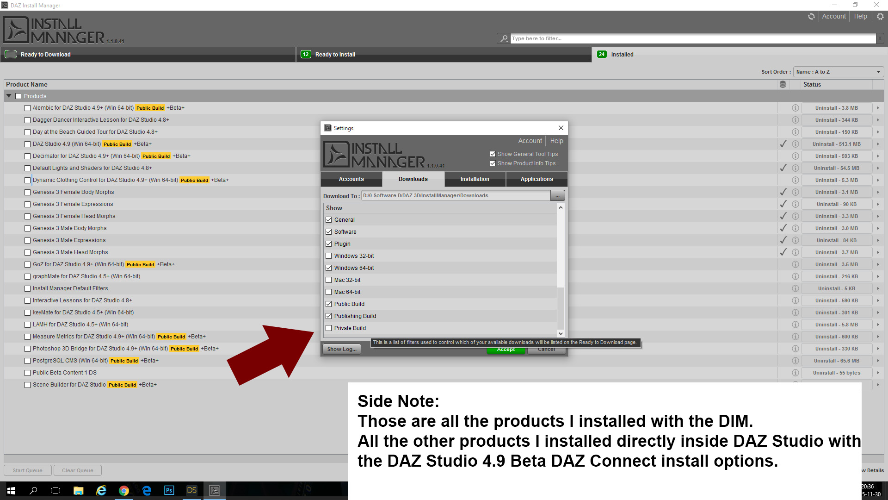Toggle Show General Tool Tips checkbox
This screenshot has height=500, width=888.
tap(493, 154)
